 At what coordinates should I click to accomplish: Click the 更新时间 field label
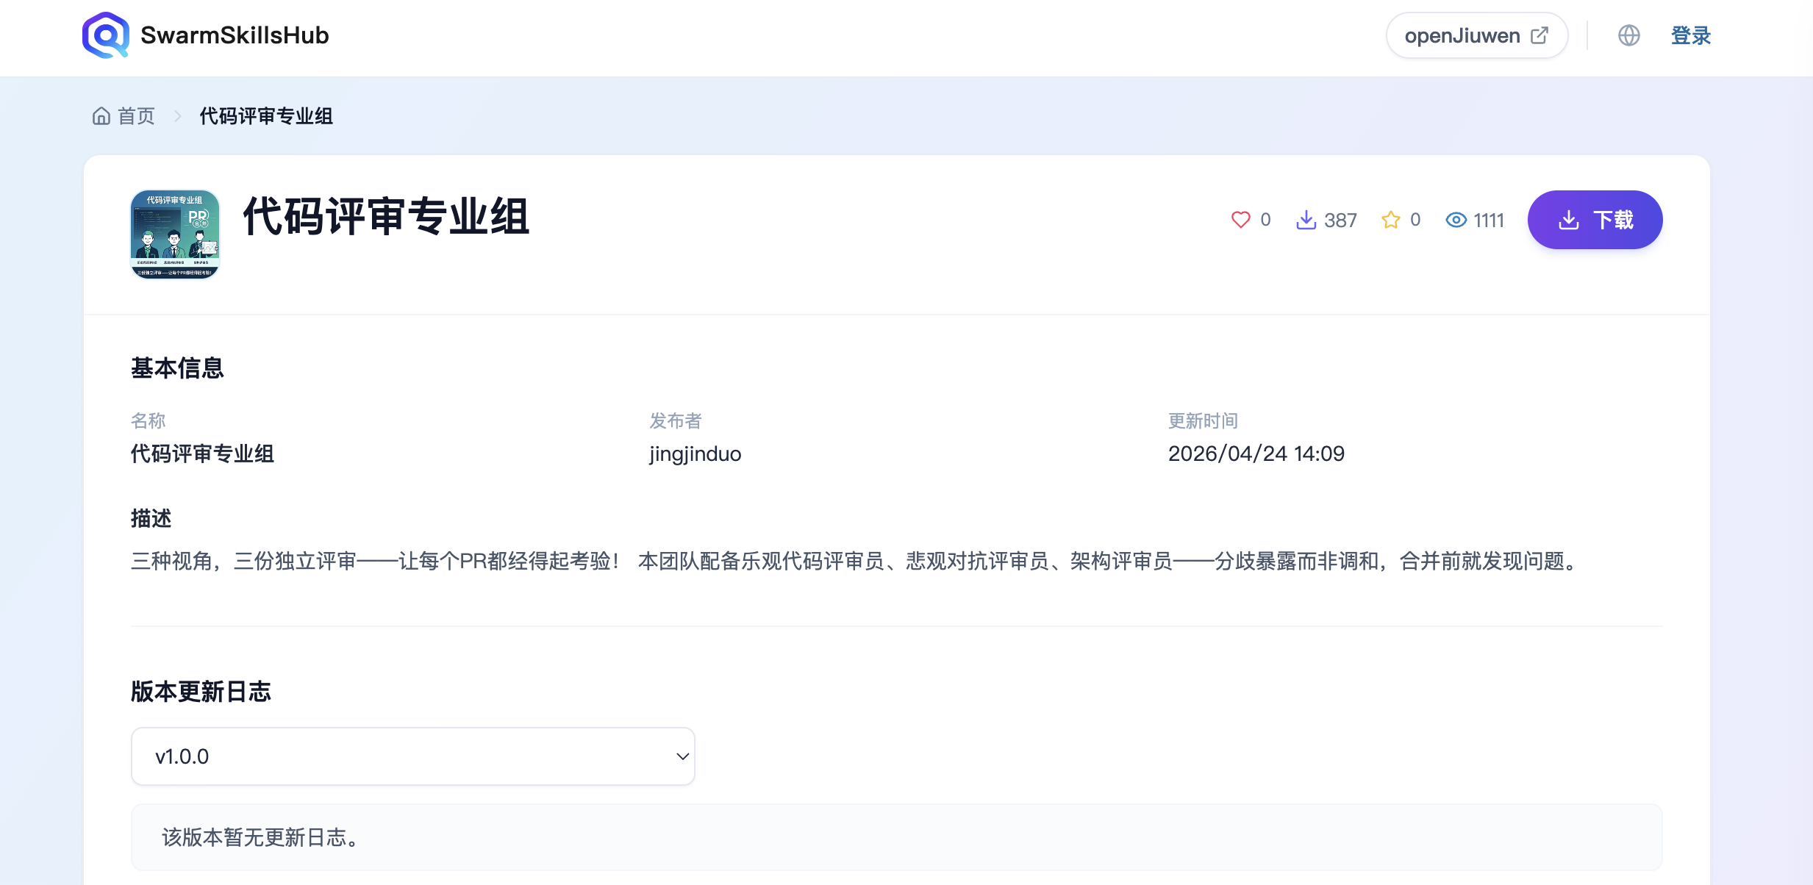tap(1204, 420)
